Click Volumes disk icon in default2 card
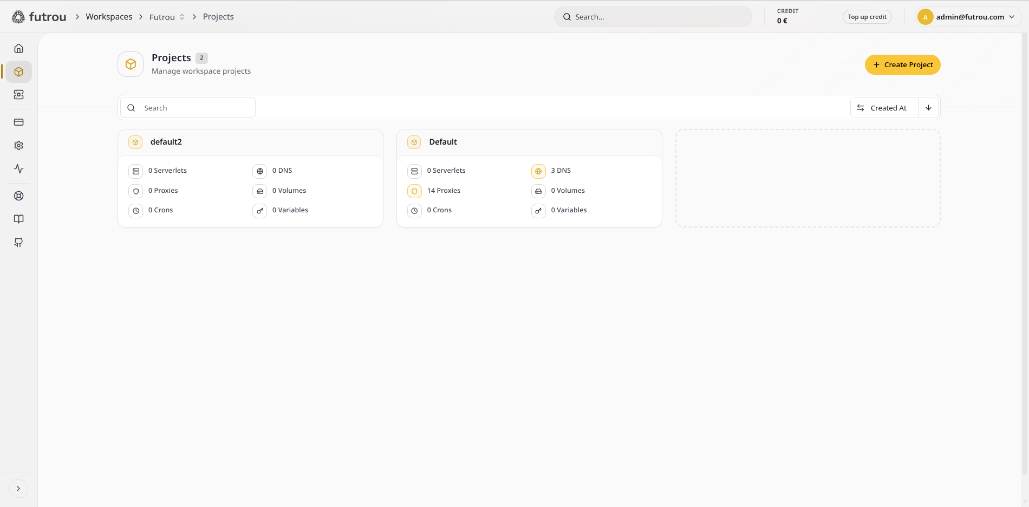 pos(260,191)
